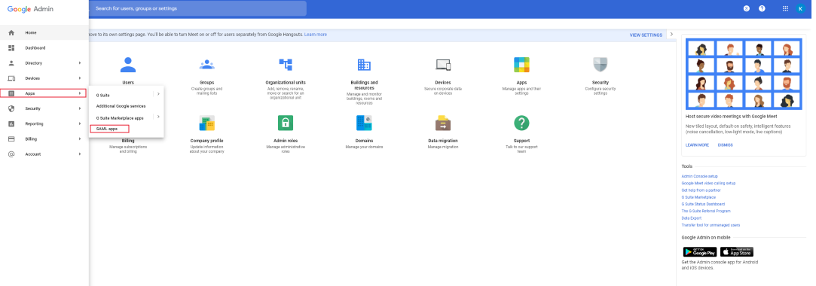Click the Devices icon in the sidebar

pos(11,78)
